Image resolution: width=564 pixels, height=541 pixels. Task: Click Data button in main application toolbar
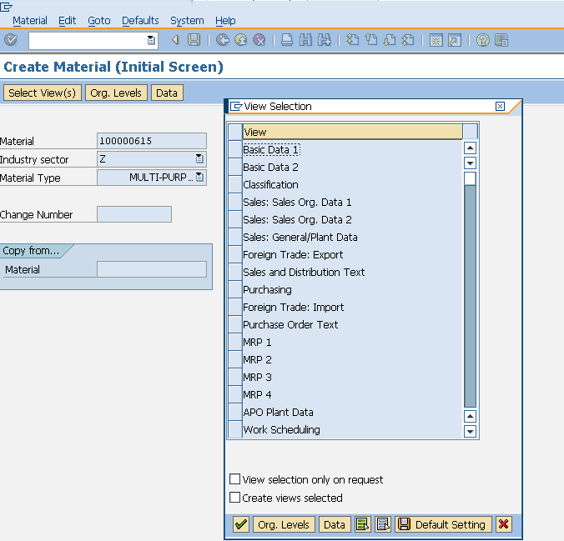pos(167,93)
